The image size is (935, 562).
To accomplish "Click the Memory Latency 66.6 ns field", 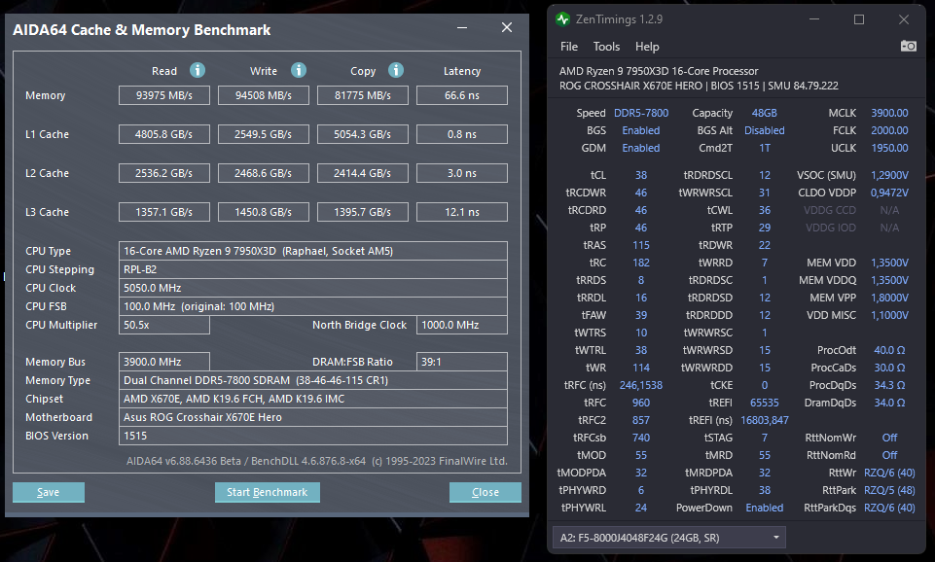I will [462, 95].
